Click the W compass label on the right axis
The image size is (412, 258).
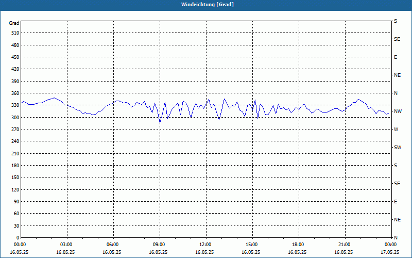(x=396, y=130)
